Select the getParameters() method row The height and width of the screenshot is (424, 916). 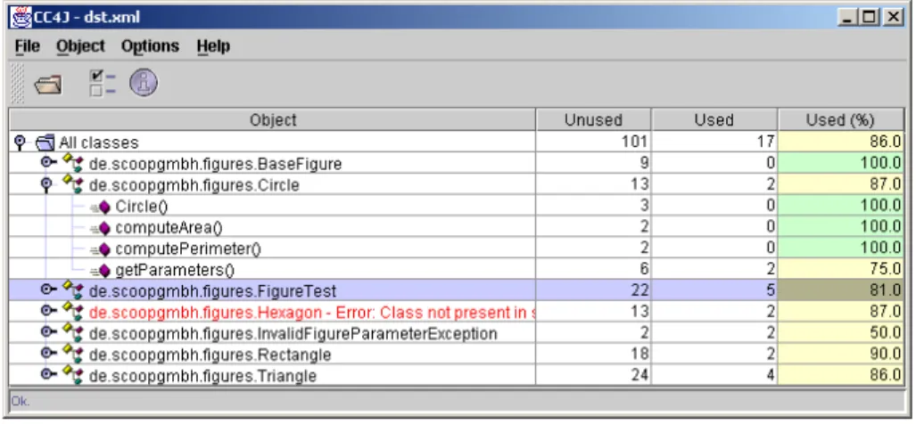(x=175, y=271)
